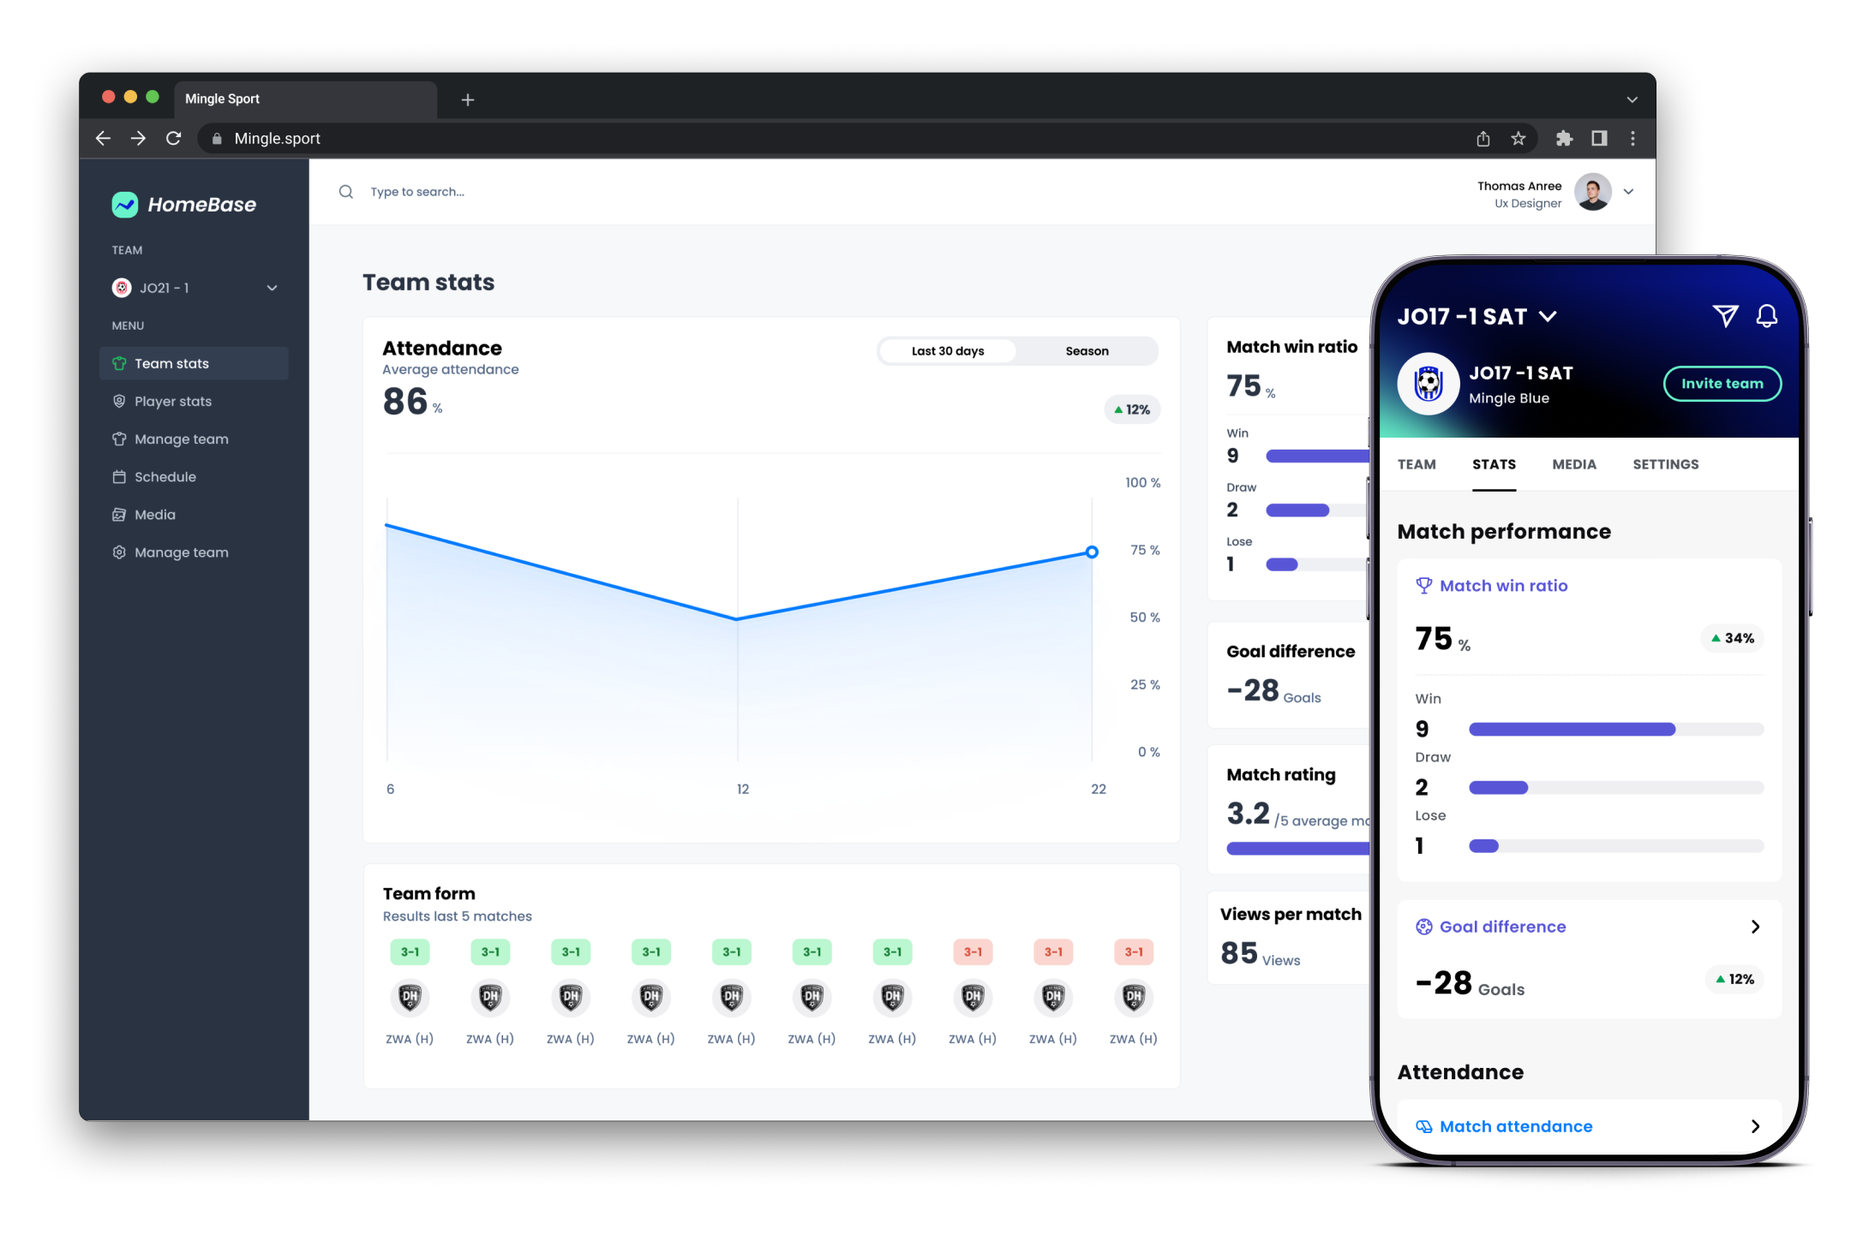Screen dimensions: 1857x1247
Task: Click the browser extensions puzzle icon
Action: click(1564, 139)
